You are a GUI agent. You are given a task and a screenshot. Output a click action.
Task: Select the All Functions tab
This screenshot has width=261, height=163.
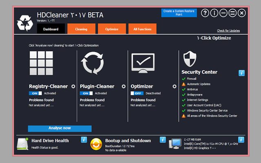[x=142, y=29]
